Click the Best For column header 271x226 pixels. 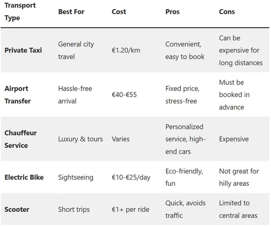[x=71, y=12]
